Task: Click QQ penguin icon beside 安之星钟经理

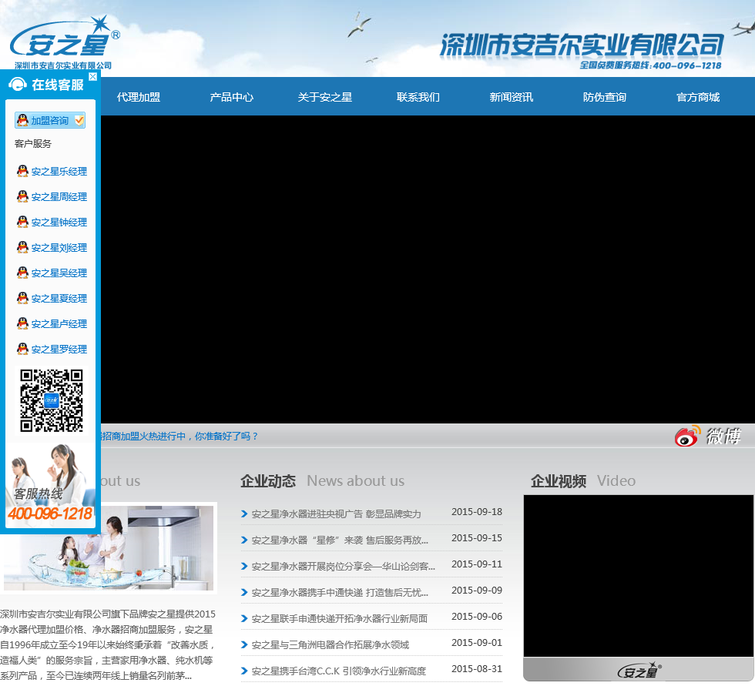Action: coord(22,222)
